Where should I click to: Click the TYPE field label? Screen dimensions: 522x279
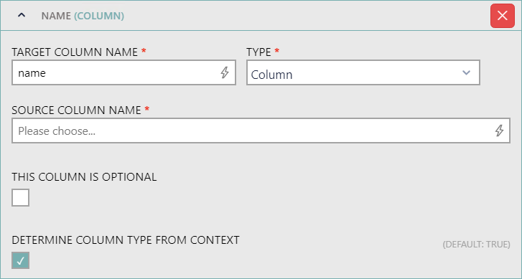coord(258,52)
